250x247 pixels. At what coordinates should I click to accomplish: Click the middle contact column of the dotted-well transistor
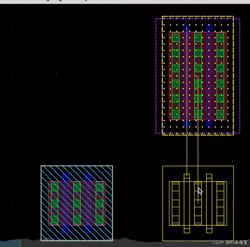[198, 76]
